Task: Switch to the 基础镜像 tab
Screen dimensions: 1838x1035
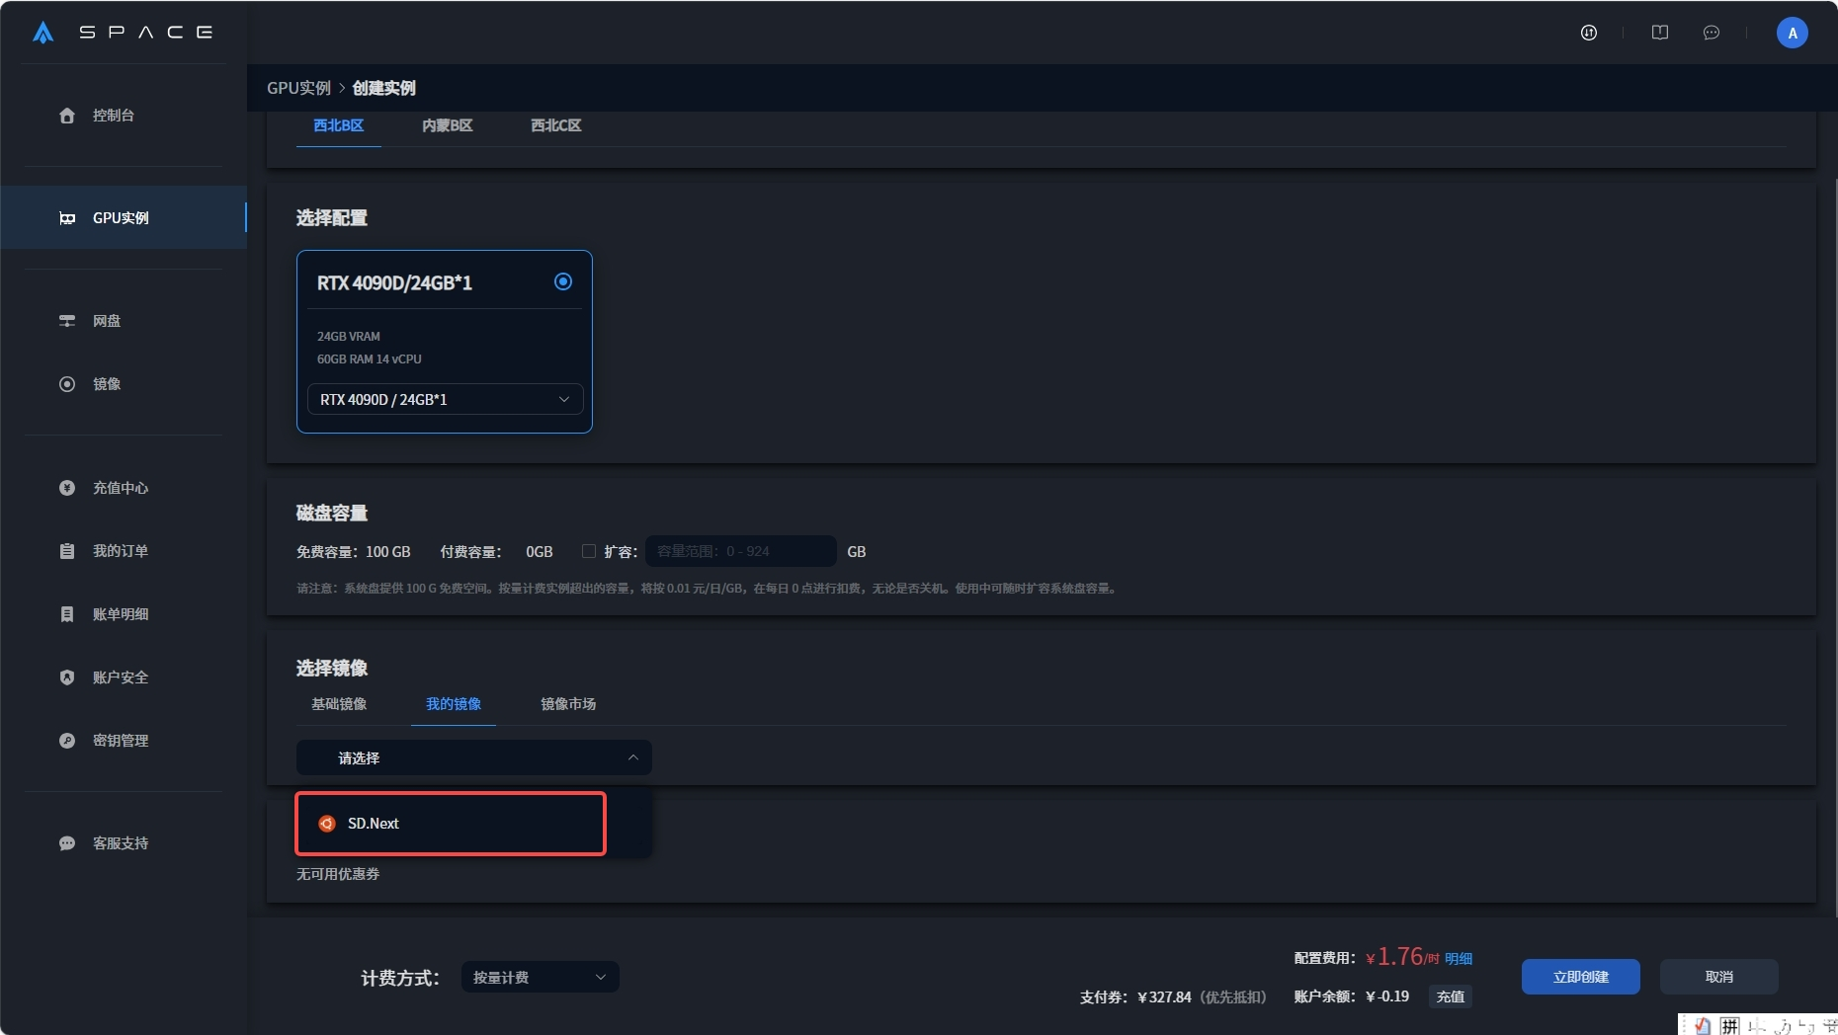Action: 339,704
